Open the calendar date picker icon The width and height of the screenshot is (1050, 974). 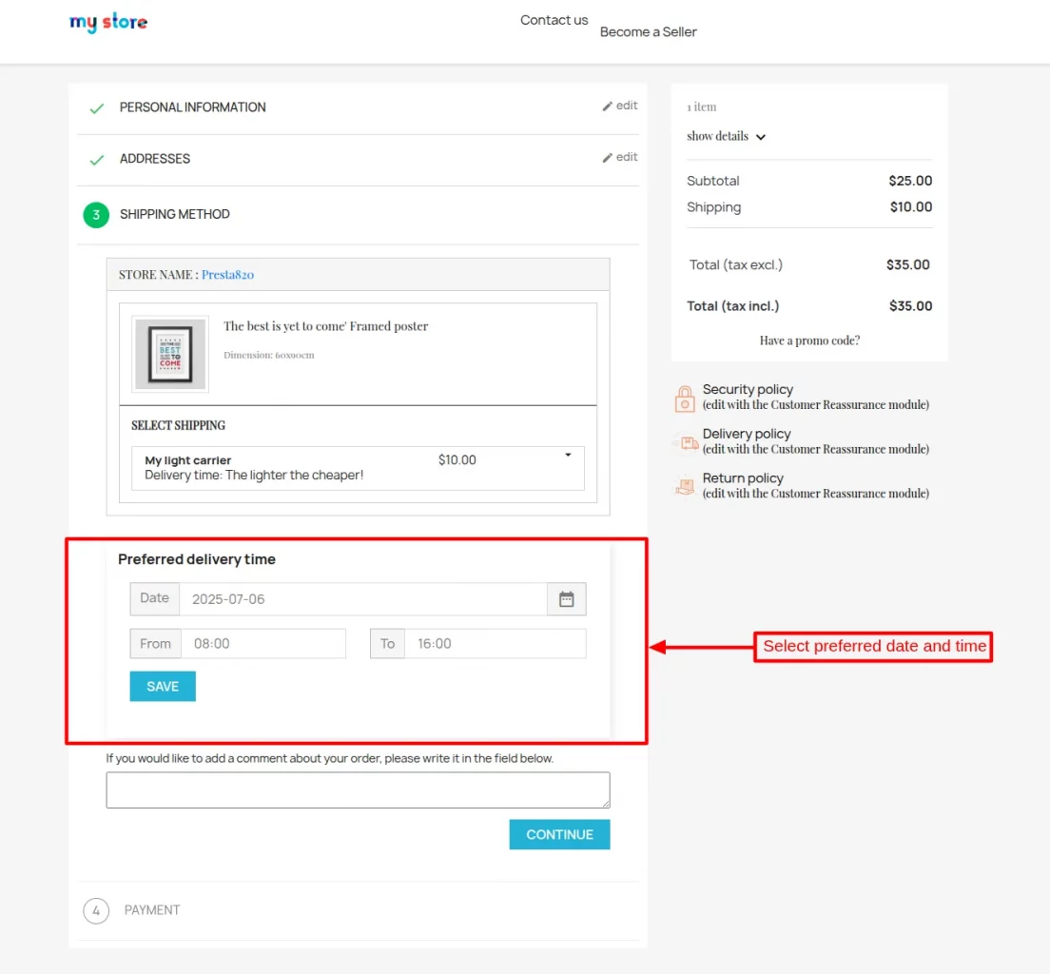pyautogui.click(x=566, y=598)
